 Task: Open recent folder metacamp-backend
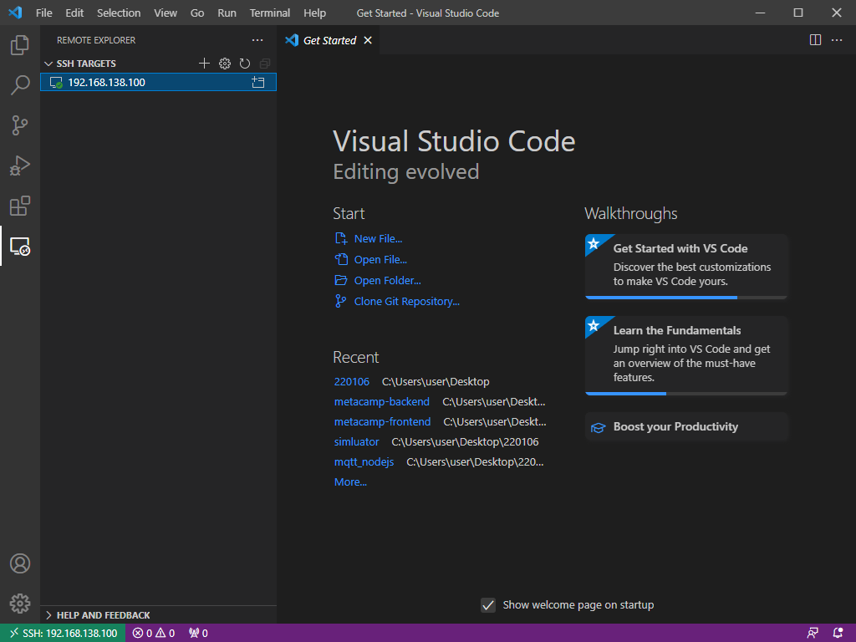coord(381,402)
